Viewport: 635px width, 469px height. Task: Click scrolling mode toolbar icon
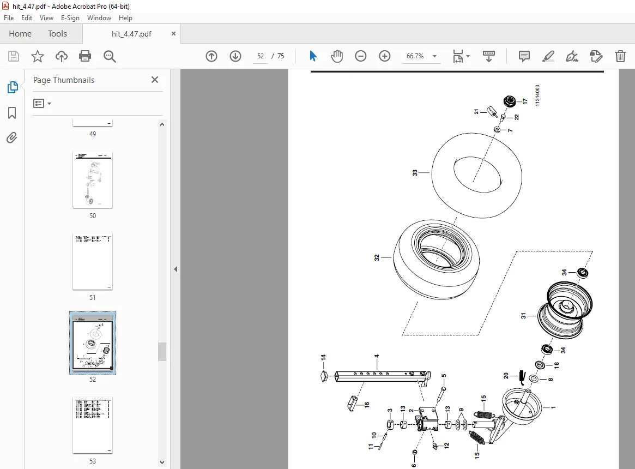pyautogui.click(x=489, y=56)
